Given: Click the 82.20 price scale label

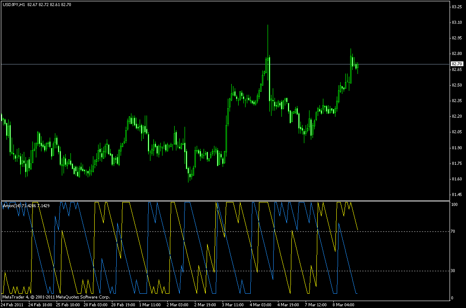Looking at the screenshot, I should [x=457, y=116].
